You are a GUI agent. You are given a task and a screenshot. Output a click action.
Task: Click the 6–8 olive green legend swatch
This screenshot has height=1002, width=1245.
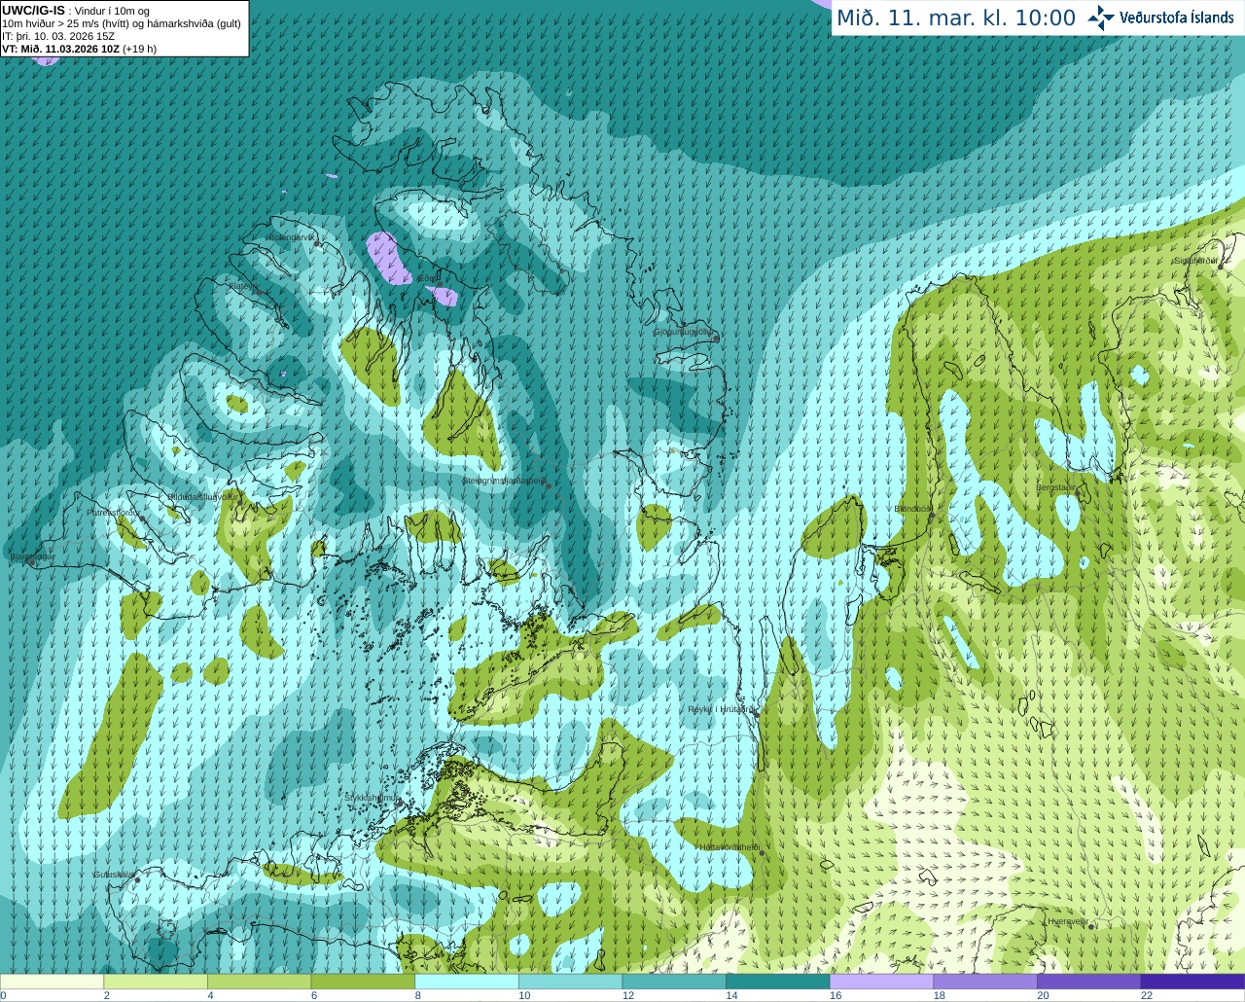(x=363, y=982)
